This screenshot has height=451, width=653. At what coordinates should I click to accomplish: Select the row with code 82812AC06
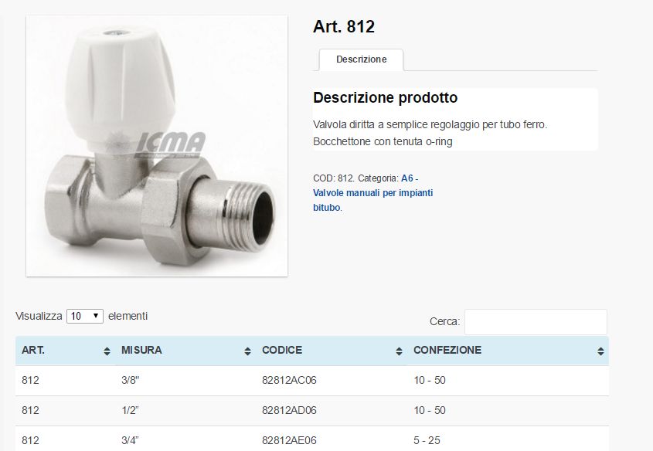(312, 380)
